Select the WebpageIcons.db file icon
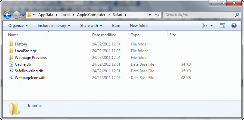The width and height of the screenshot is (244, 120). pyautogui.click(x=11, y=77)
